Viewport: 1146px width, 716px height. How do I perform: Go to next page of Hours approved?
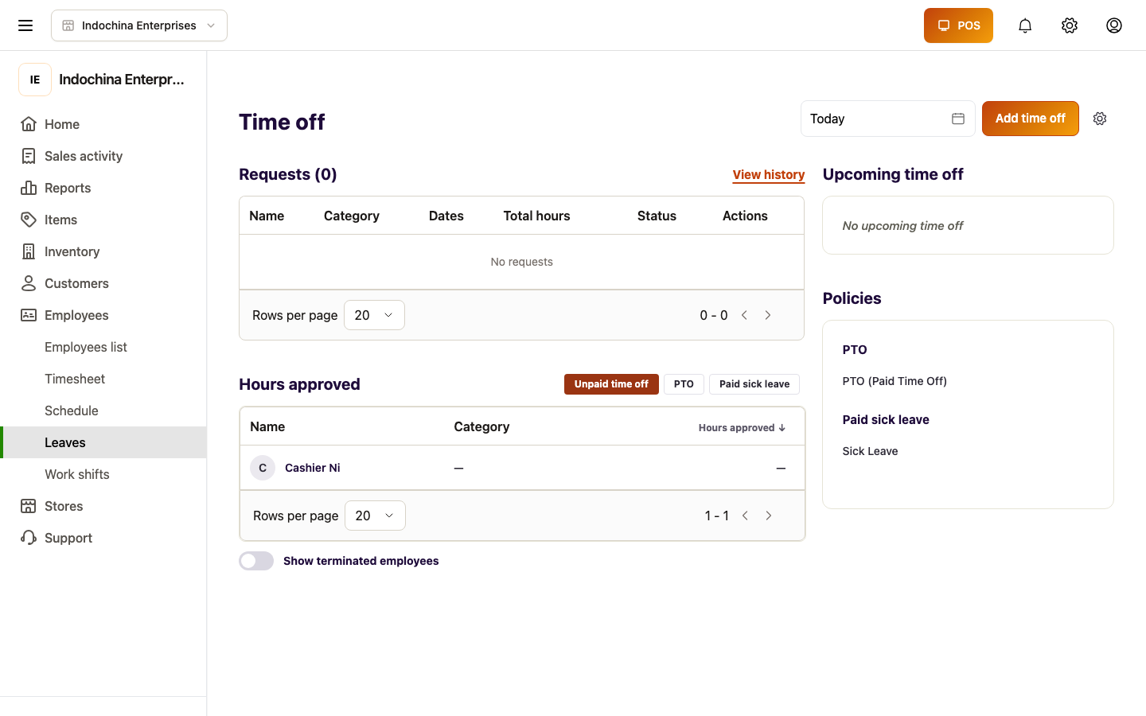point(769,516)
